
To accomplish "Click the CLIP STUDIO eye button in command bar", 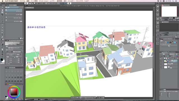I will (26, 3).
